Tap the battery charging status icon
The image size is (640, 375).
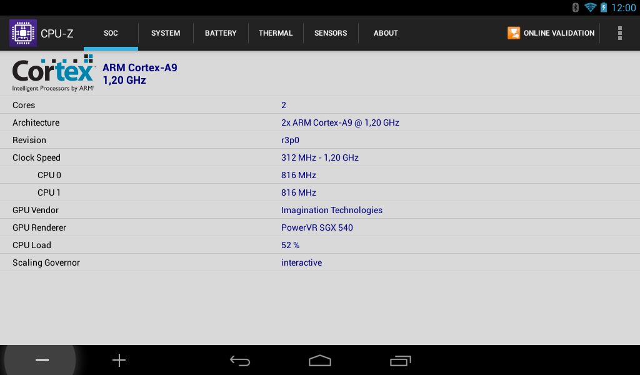tap(604, 7)
